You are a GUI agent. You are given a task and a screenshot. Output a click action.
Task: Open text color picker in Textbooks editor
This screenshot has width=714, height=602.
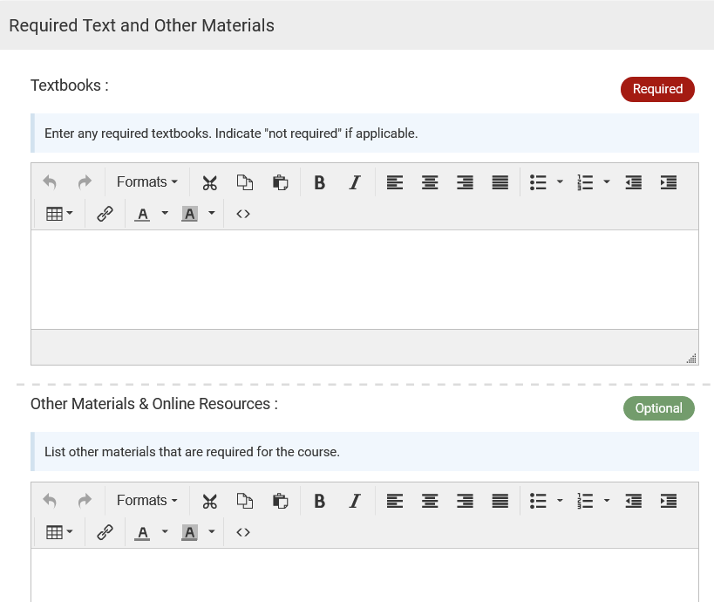(165, 213)
